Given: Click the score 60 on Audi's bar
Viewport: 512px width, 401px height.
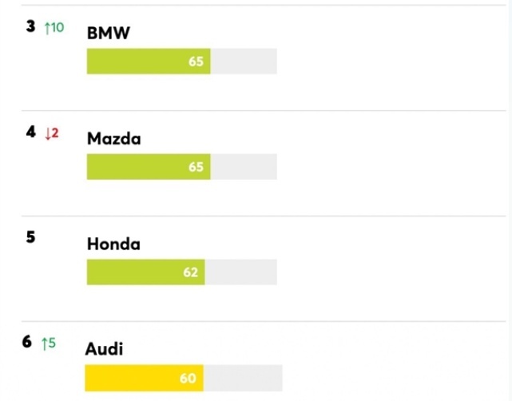Looking at the screenshot, I should tap(188, 378).
